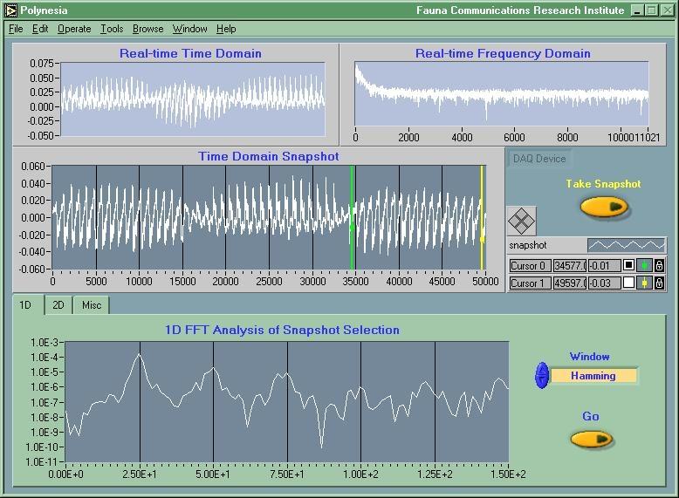This screenshot has height=498, width=679.
Task: Click Cursor 0 green point style icon
Action: (x=645, y=266)
